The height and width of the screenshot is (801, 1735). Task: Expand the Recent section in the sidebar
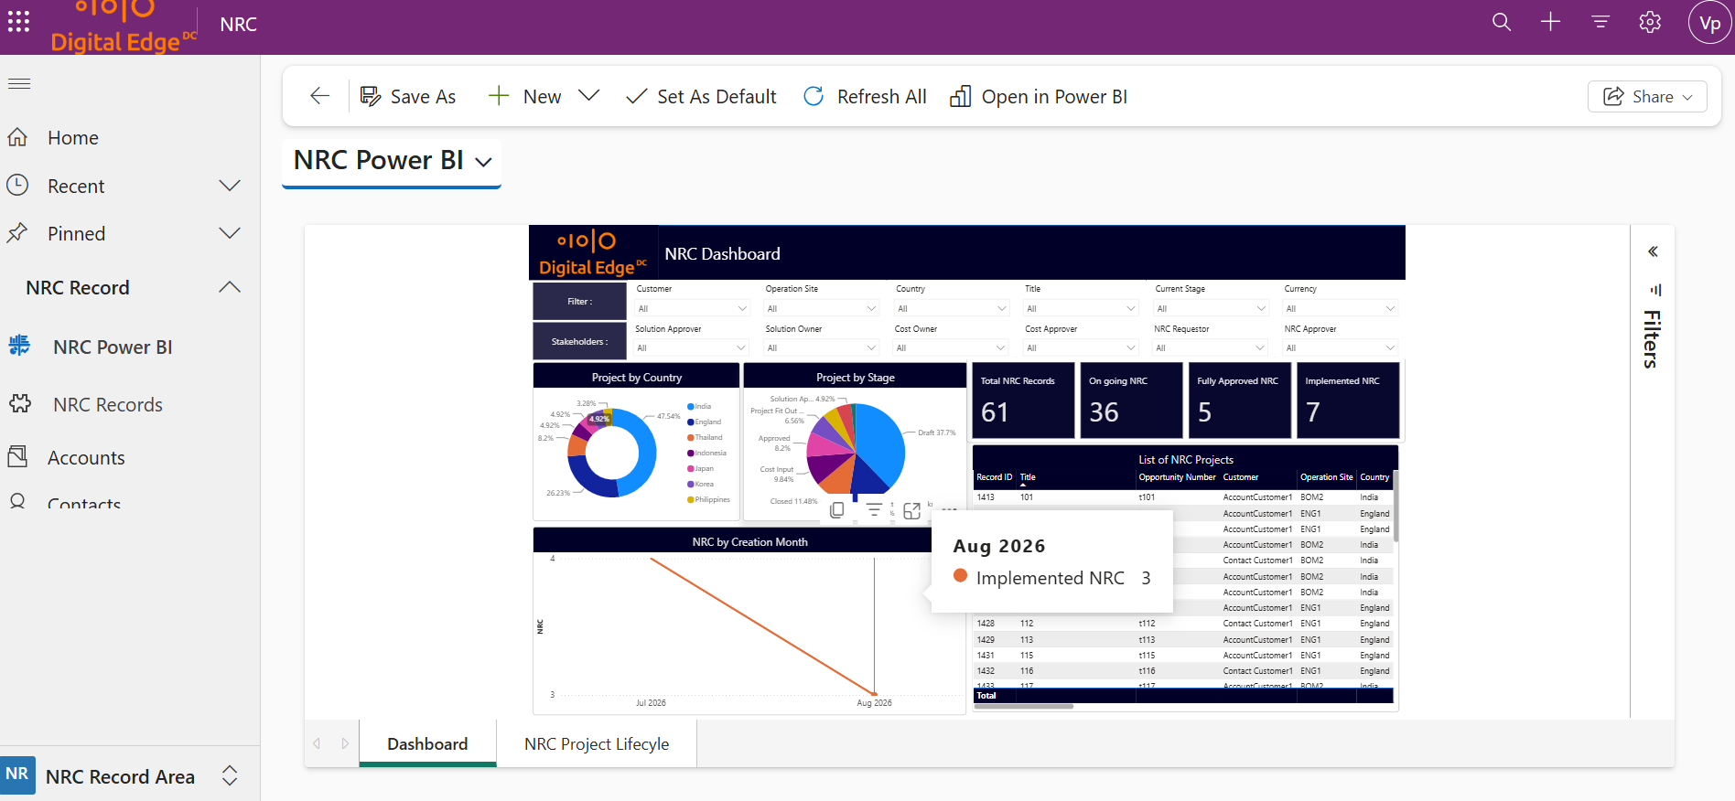[230, 186]
